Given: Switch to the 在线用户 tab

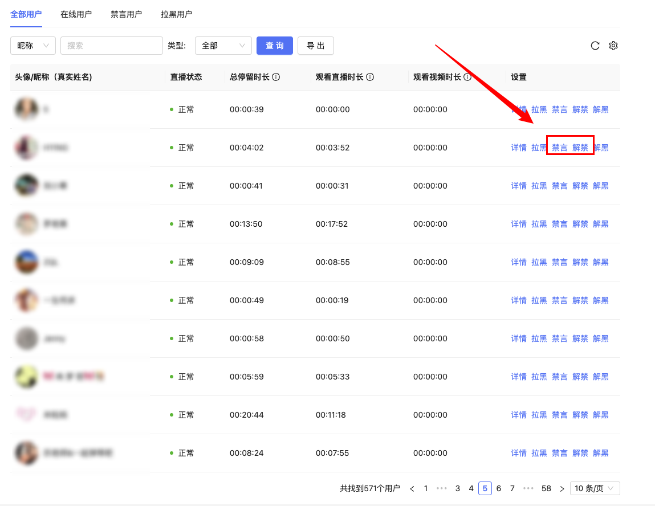Looking at the screenshot, I should (x=76, y=14).
